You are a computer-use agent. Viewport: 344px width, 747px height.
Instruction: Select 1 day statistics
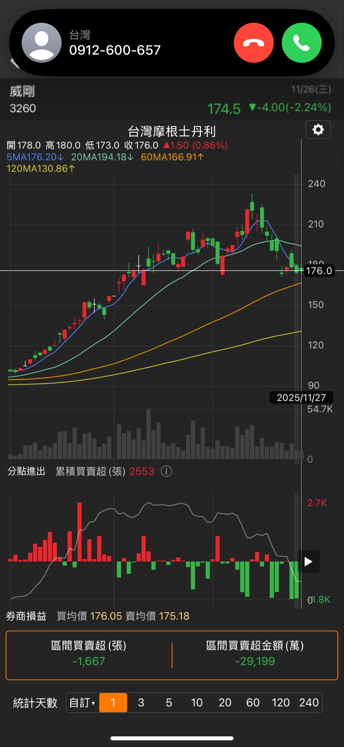[113, 703]
